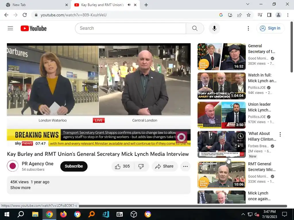This screenshot has height=220, width=294.
Task: Share this page via address bar icon
Action: pyautogui.click(x=239, y=15)
